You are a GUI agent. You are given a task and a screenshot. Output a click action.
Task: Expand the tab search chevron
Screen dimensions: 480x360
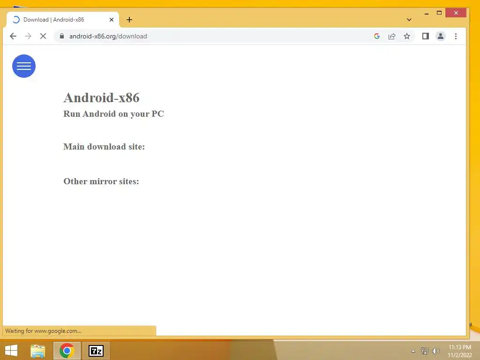[409, 20]
